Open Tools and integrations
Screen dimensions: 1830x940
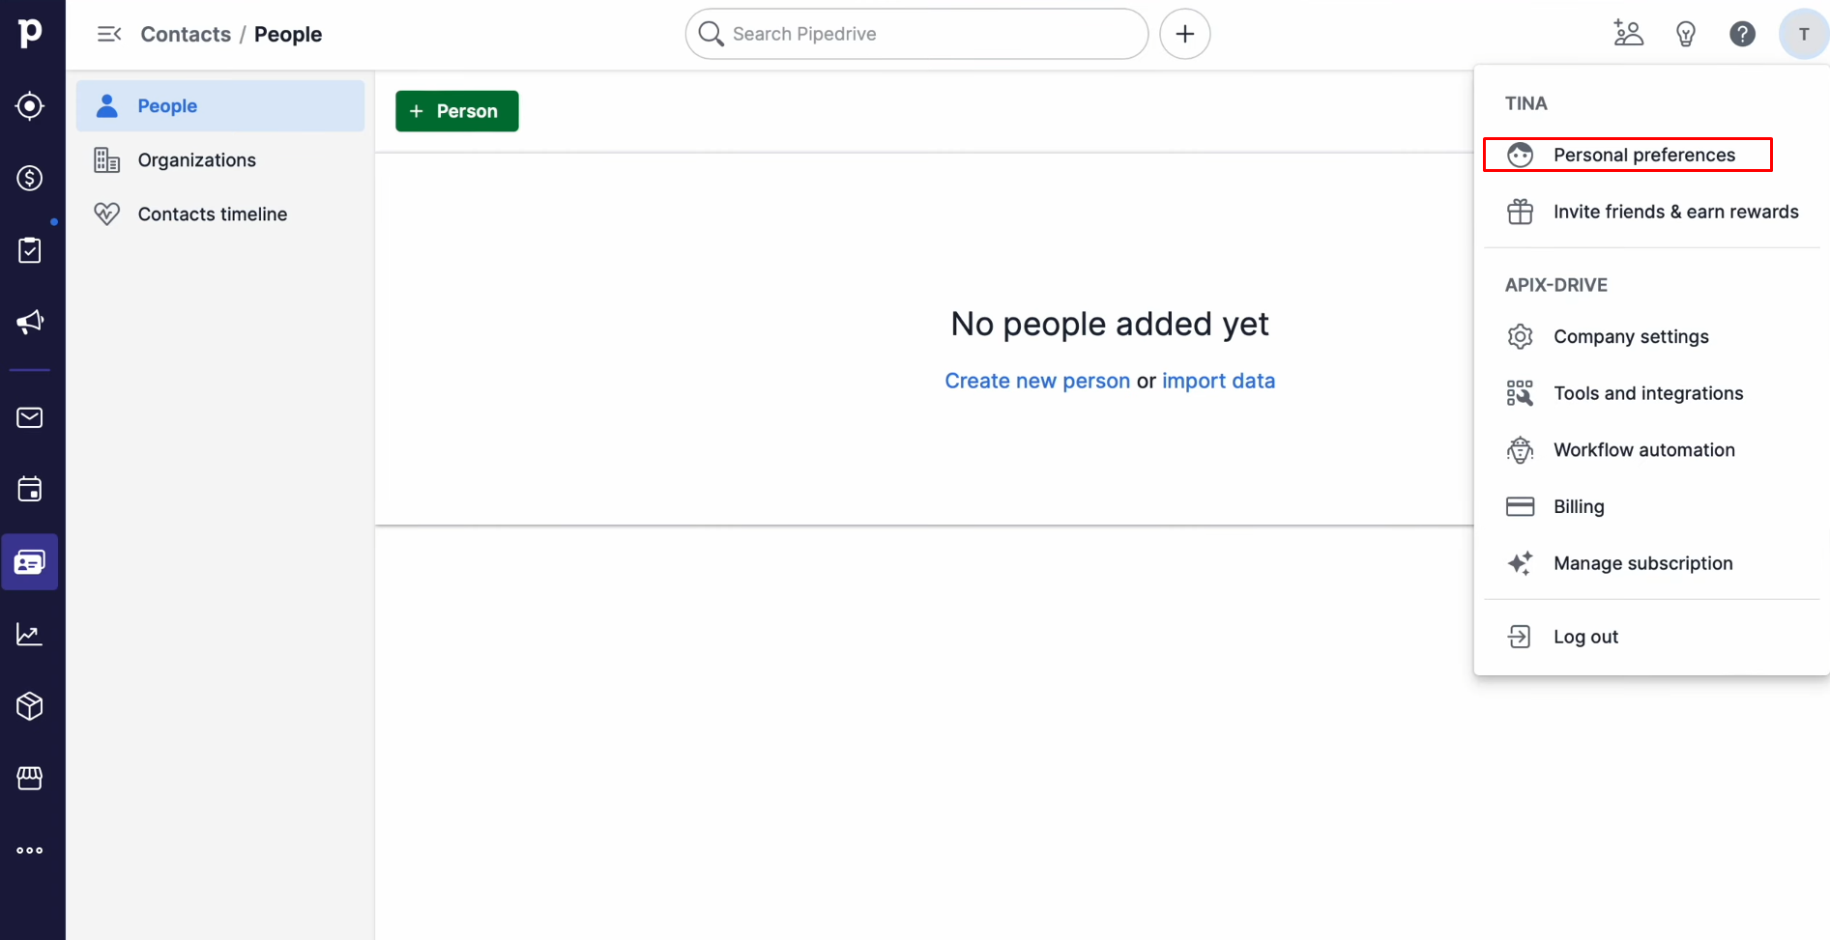1652,393
